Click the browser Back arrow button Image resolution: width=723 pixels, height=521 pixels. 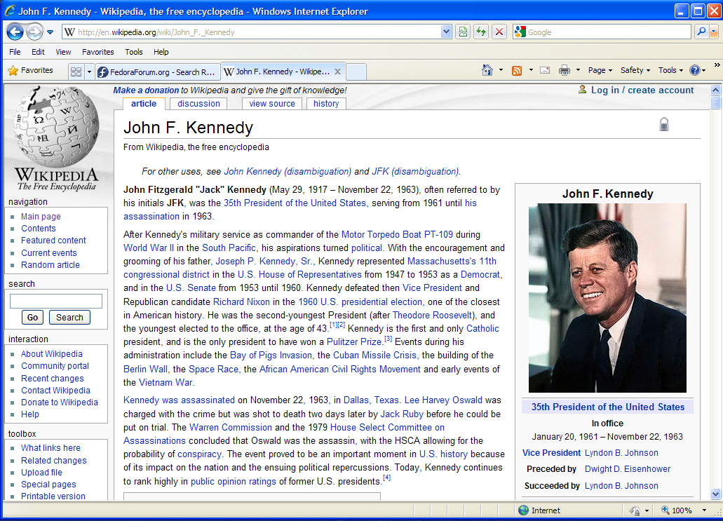[x=15, y=32]
